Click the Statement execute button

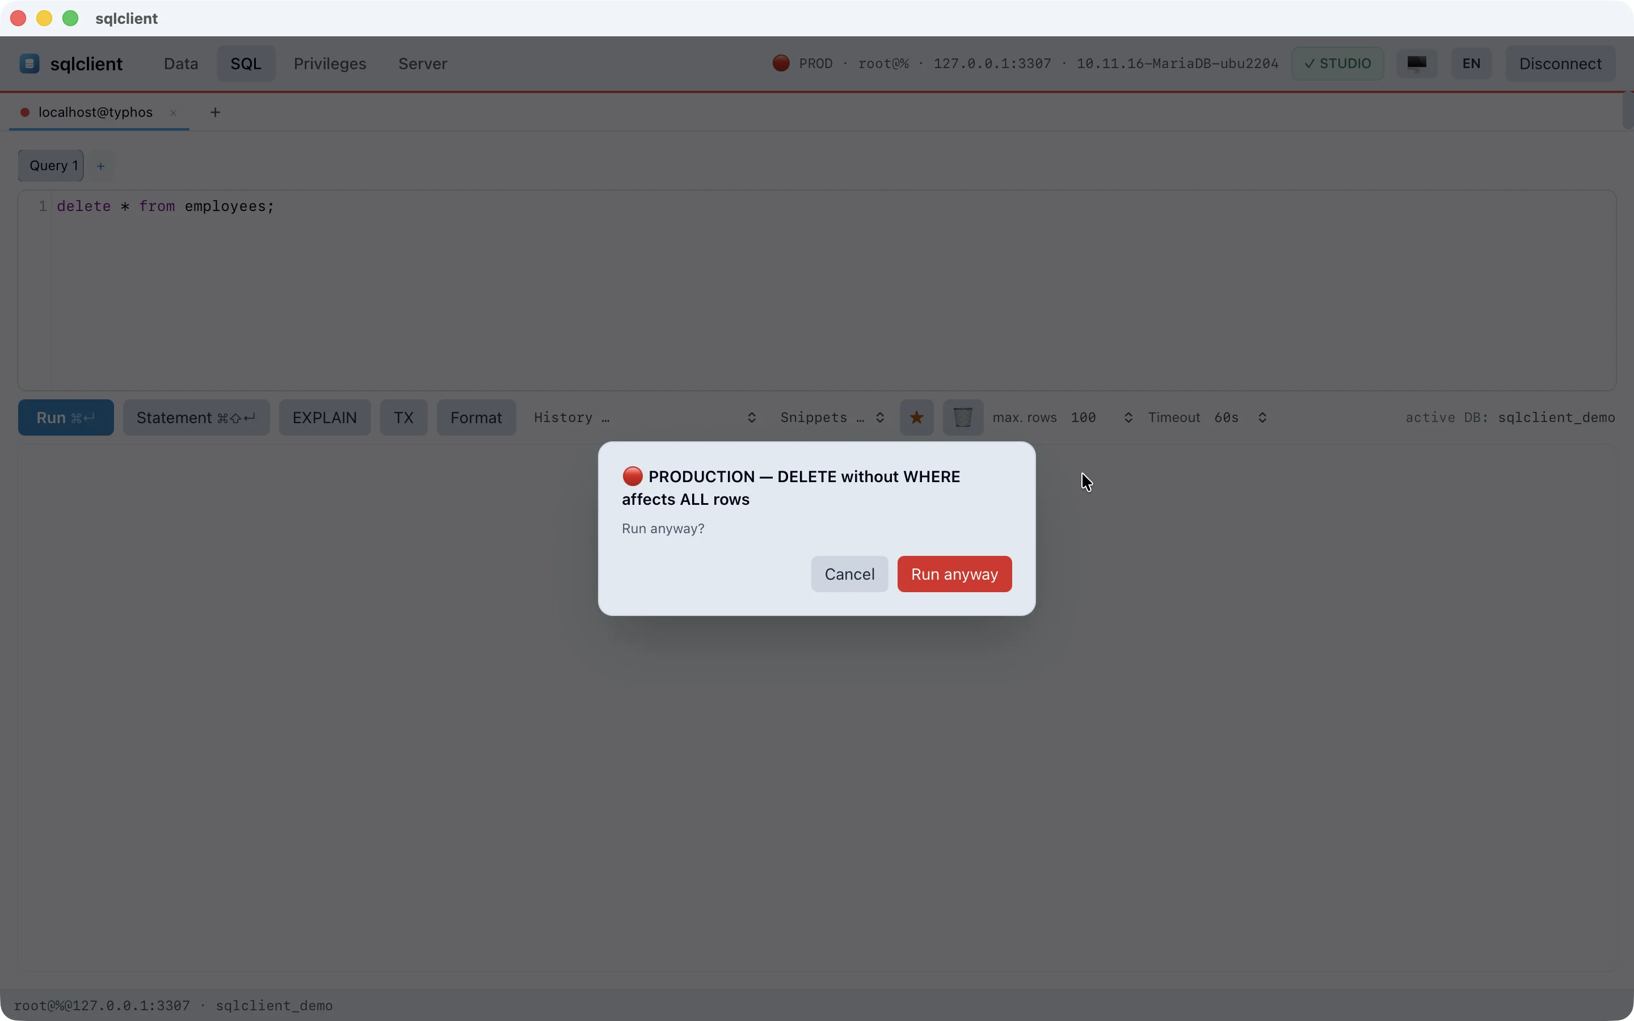click(196, 417)
